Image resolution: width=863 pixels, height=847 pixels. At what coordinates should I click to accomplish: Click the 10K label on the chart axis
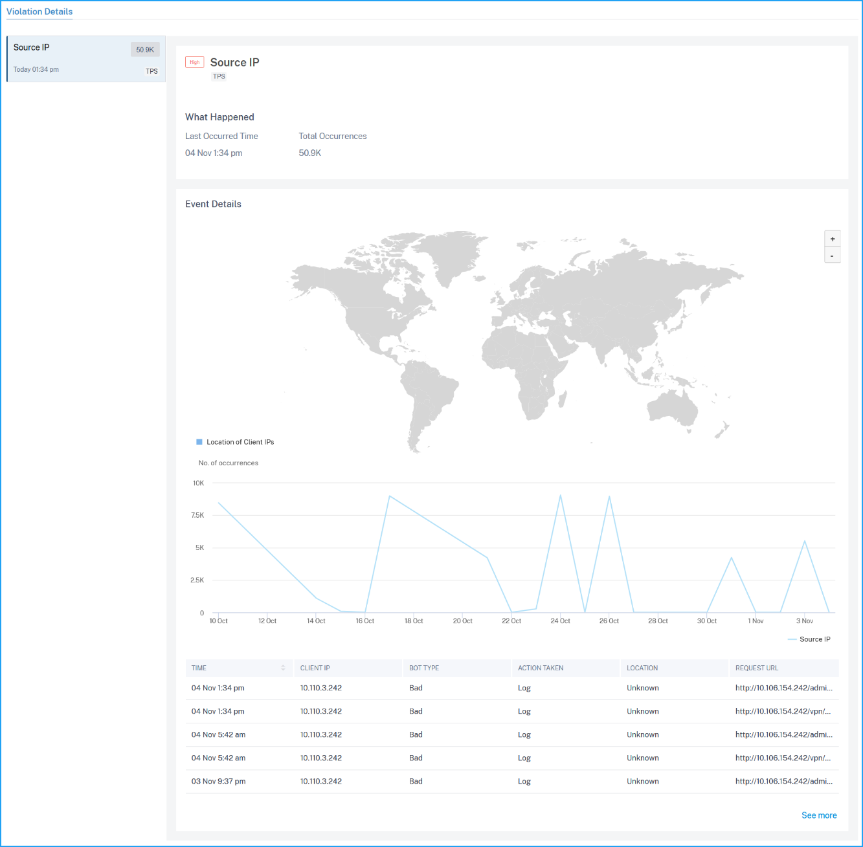click(x=198, y=483)
